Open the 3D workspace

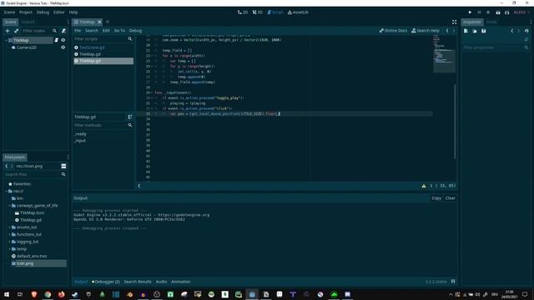click(x=258, y=12)
